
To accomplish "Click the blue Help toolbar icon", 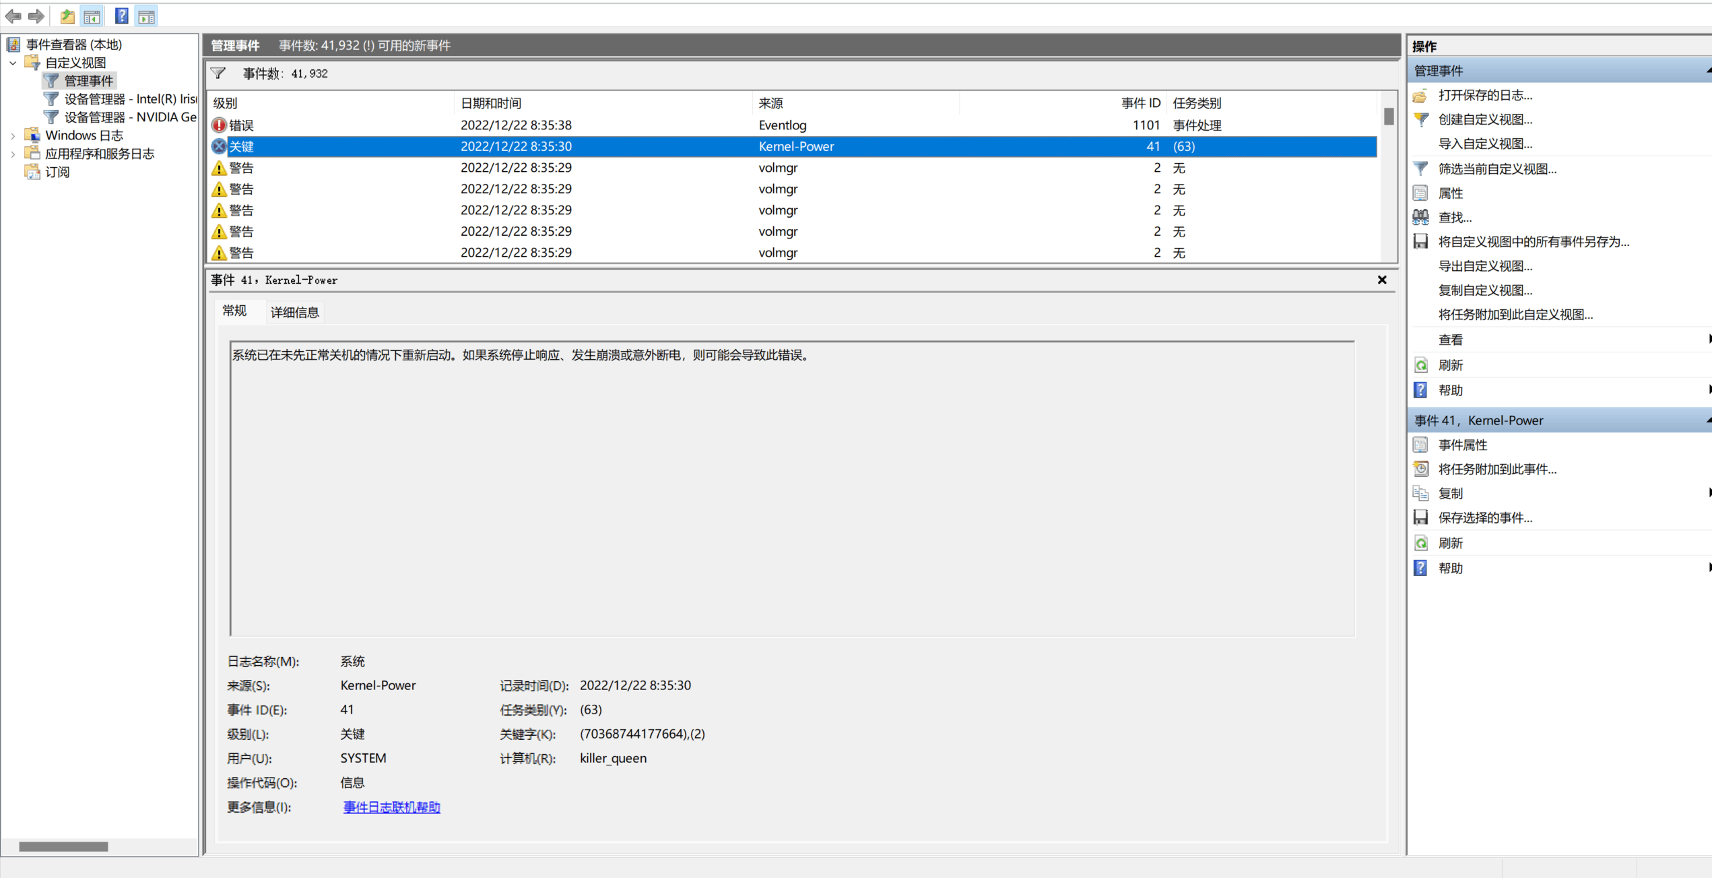I will tap(121, 16).
